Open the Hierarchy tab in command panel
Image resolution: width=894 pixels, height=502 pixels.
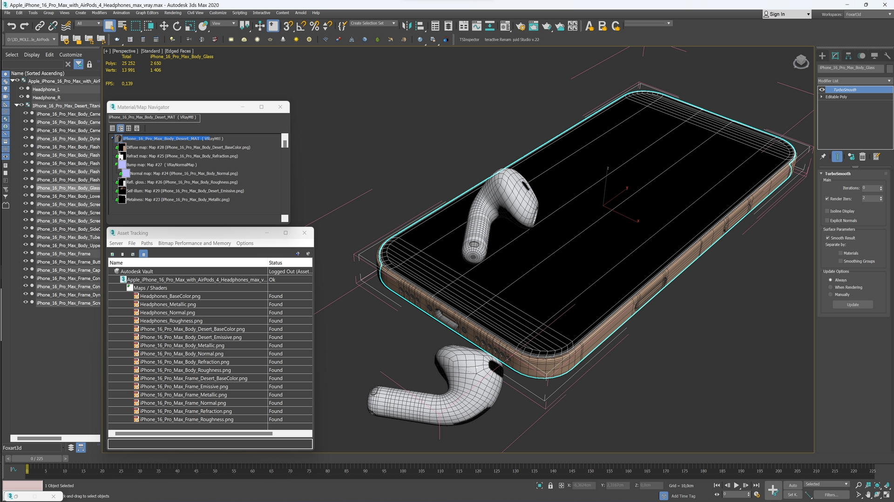[848, 56]
